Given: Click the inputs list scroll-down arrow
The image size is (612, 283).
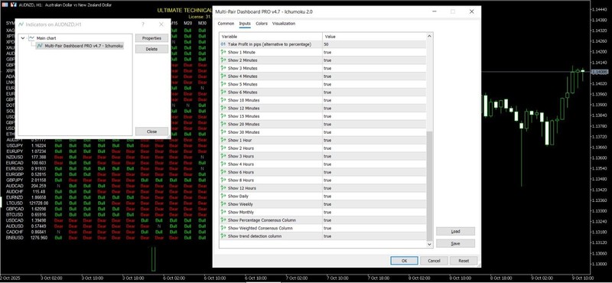Looking at the screenshot, I should (430, 244).
